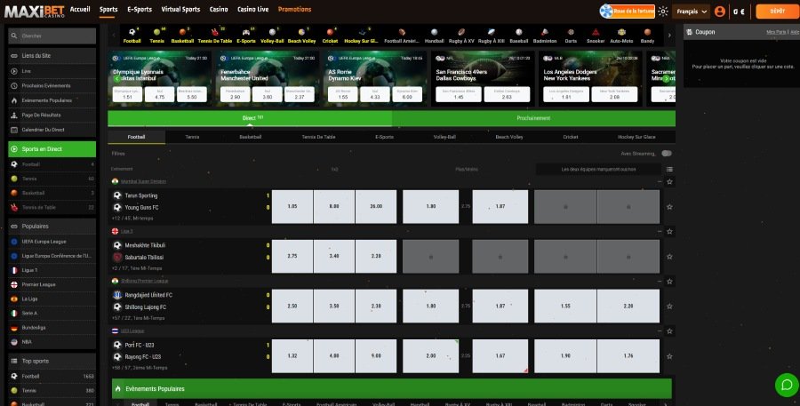Go to Accueil in top navigation
This screenshot has height=406, width=800.
point(80,9)
